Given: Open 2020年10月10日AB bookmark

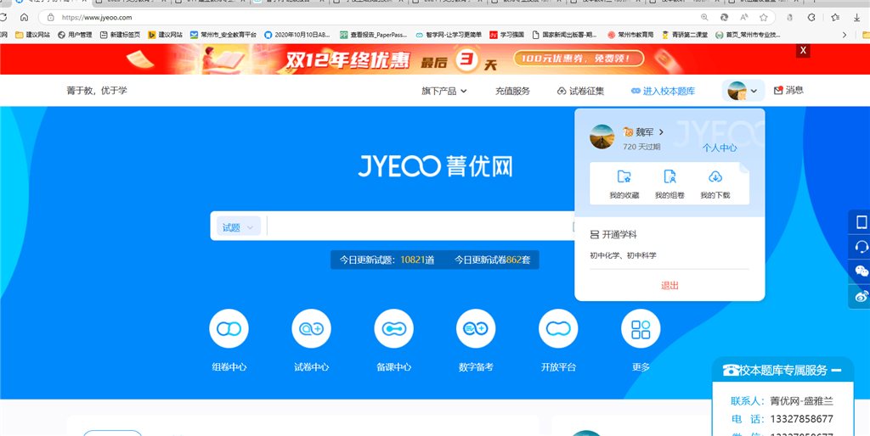Looking at the screenshot, I should coord(297,34).
